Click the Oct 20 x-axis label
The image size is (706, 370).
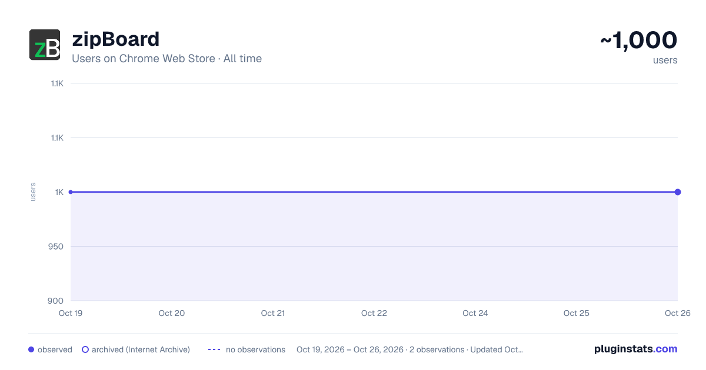(172, 313)
